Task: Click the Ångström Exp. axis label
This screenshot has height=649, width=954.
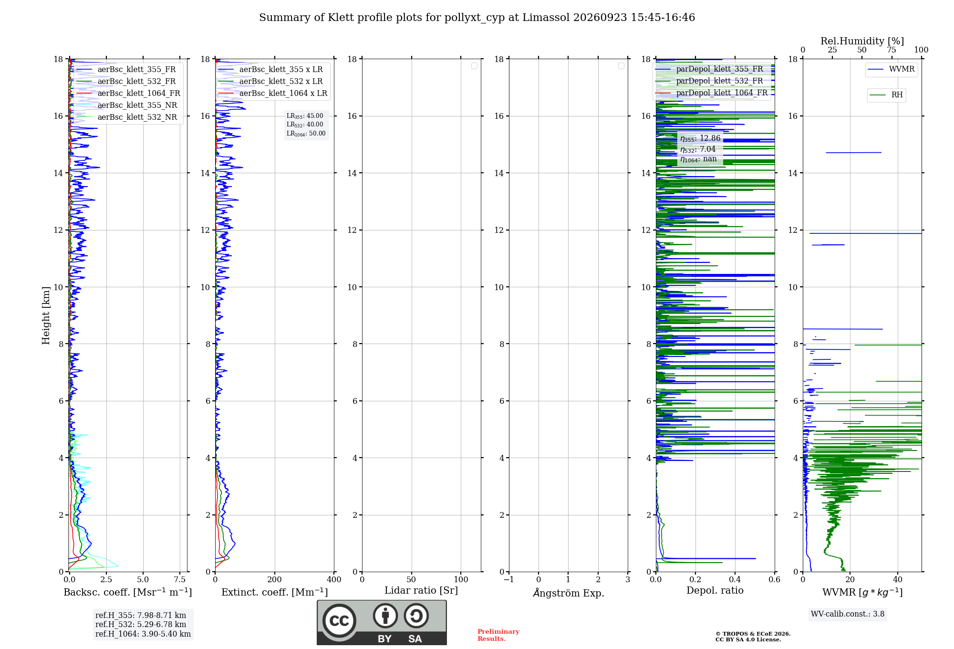Action: click(569, 593)
